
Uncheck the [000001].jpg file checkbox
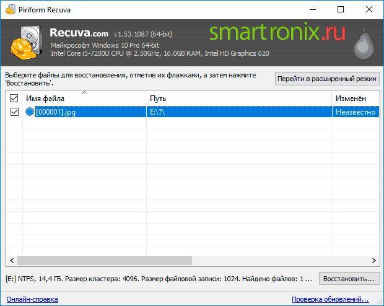pyautogui.click(x=14, y=111)
